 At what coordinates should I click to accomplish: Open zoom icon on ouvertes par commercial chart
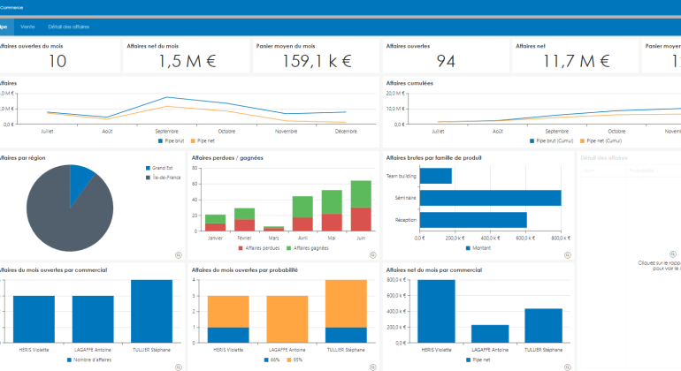(179, 367)
